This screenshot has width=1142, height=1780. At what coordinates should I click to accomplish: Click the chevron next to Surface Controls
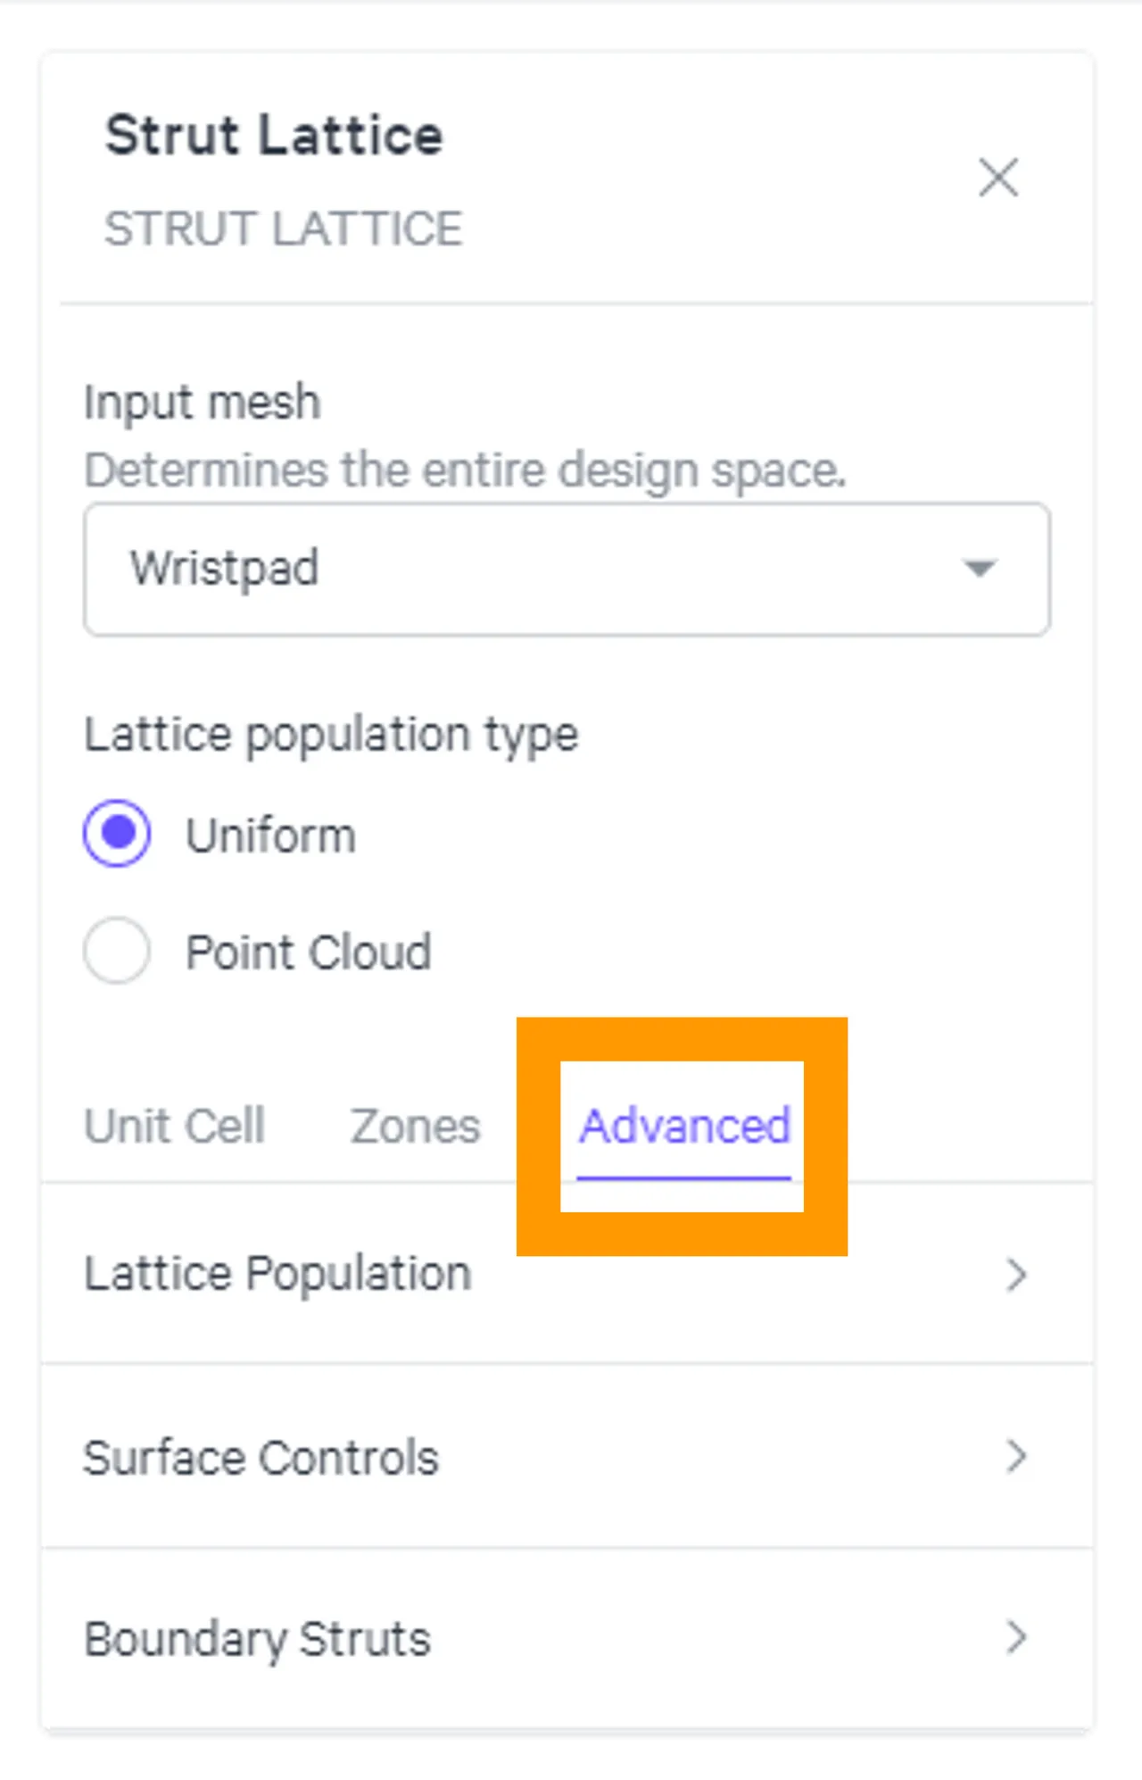1014,1457
